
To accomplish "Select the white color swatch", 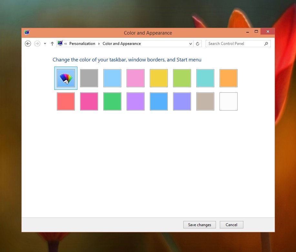I will click(228, 101).
